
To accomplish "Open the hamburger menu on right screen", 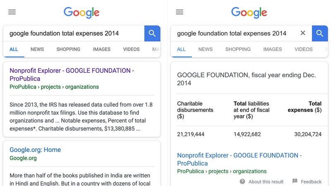I will tap(180, 12).
